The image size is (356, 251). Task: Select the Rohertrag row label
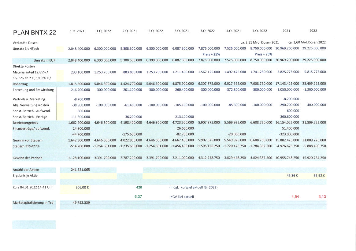click(x=21, y=84)
